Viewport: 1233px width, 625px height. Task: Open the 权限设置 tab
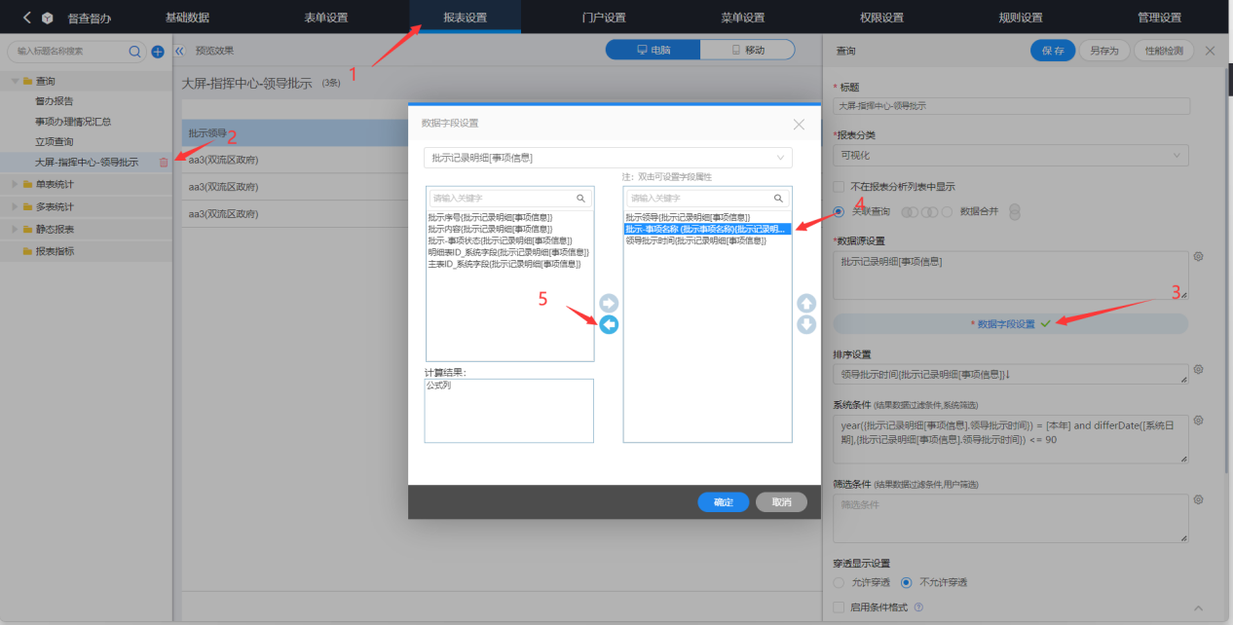pyautogui.click(x=882, y=18)
